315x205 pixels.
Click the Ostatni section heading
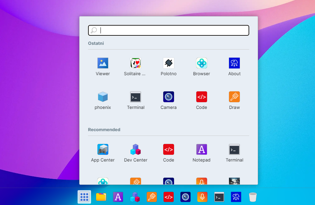(x=96, y=43)
